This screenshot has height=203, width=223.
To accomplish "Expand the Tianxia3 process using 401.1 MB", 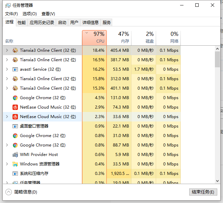I will (7, 88).
